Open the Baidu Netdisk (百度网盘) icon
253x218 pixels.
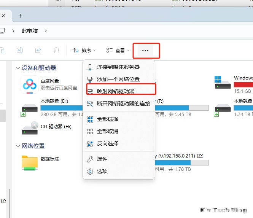(29, 84)
